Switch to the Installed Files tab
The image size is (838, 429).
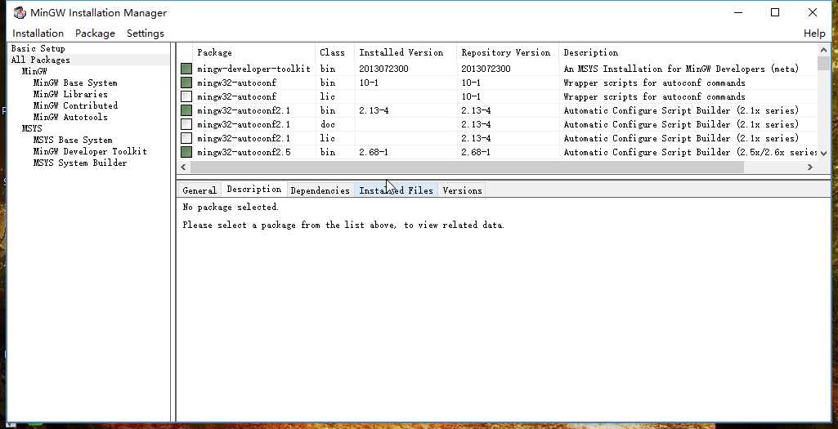pyautogui.click(x=396, y=190)
